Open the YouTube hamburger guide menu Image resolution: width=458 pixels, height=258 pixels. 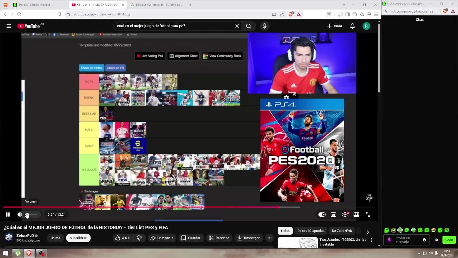9,26
